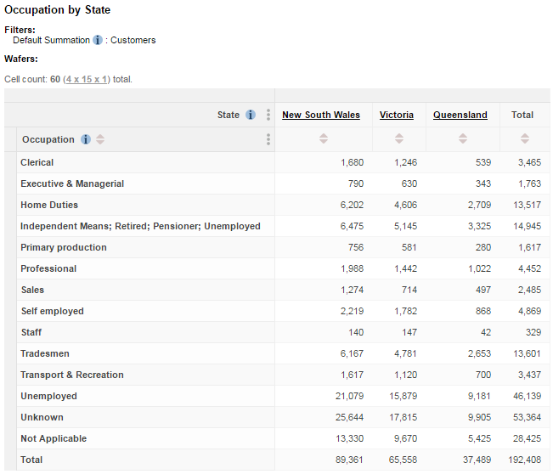Select the Tradesmen row label
The image size is (553, 474).
(x=45, y=353)
